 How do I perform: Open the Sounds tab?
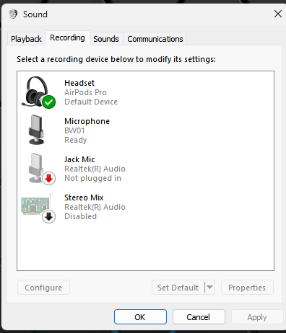tap(106, 39)
